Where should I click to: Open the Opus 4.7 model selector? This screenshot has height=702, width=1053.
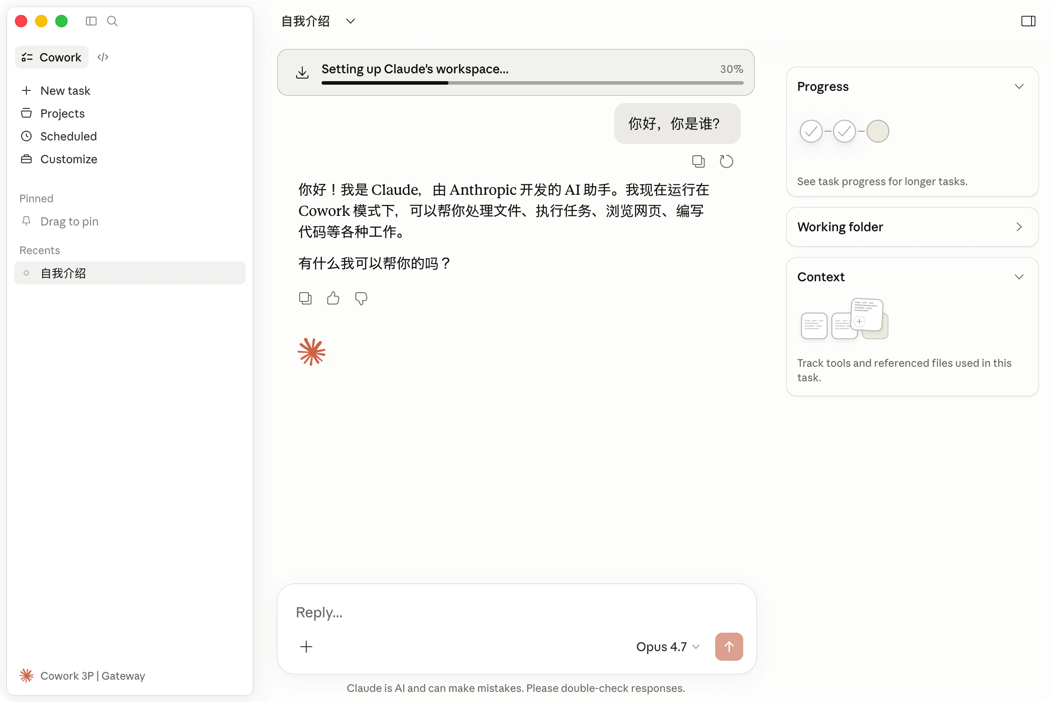[x=667, y=646]
